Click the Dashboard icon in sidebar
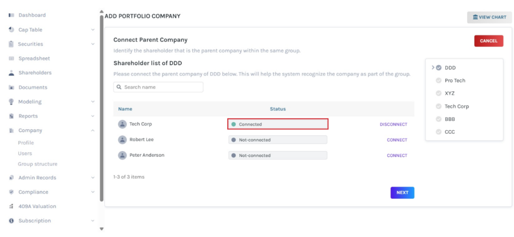The height and width of the screenshot is (237, 514). coord(11,15)
